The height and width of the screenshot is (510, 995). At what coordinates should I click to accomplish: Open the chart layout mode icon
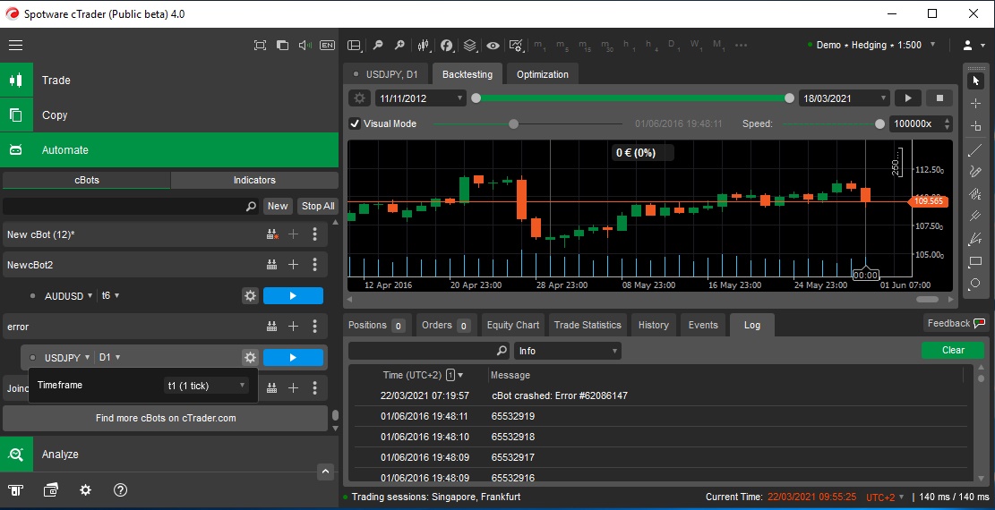(x=354, y=45)
